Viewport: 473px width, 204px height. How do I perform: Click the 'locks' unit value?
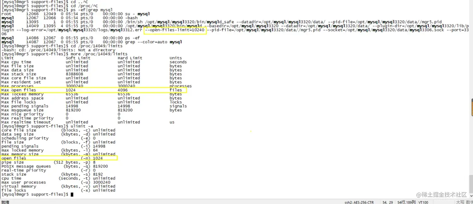[x=176, y=102]
